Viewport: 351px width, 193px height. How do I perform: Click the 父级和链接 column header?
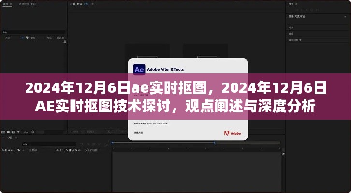coord(91,150)
